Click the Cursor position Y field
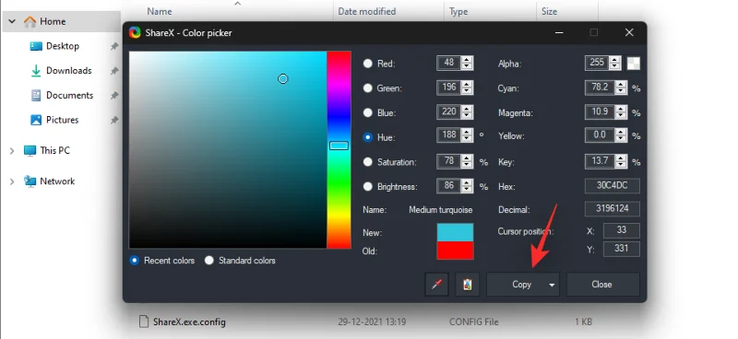 pos(621,250)
